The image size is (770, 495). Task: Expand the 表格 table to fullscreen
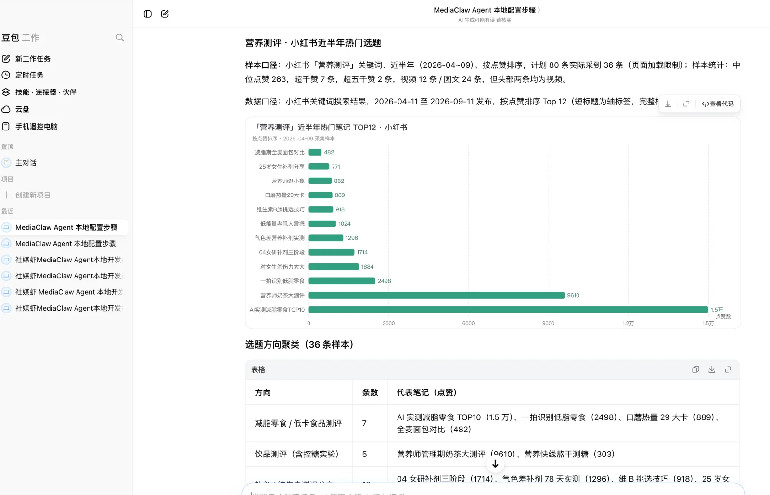728,370
